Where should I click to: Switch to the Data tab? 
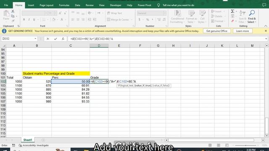pyautogui.click(x=77, y=5)
